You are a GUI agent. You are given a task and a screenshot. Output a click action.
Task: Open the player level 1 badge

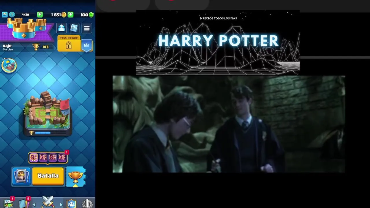coord(12,14)
